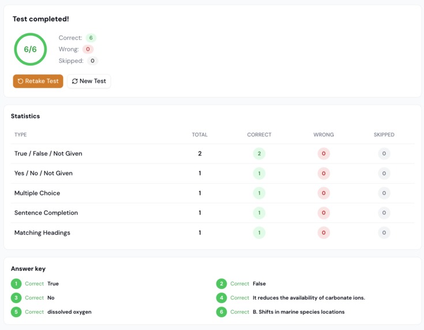Click the green Correct count badge in summary
Viewport: 424px width, 330px height.
[91, 38]
